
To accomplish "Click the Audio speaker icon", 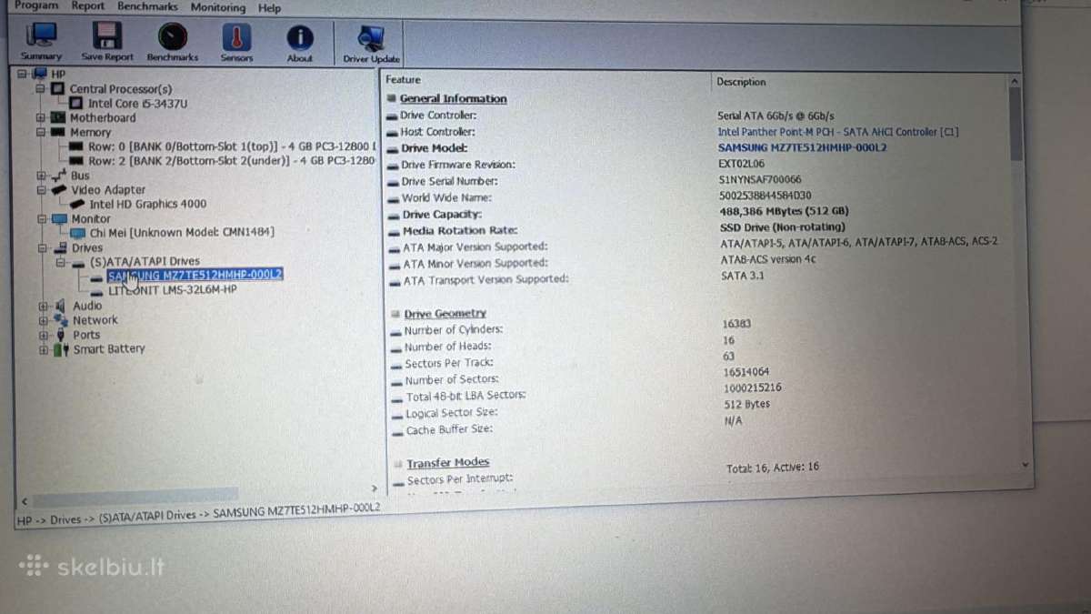I will coord(61,306).
